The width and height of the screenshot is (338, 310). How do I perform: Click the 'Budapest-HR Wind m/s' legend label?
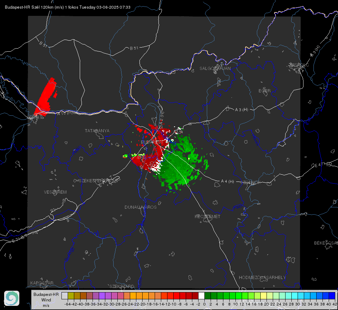pos(46,300)
